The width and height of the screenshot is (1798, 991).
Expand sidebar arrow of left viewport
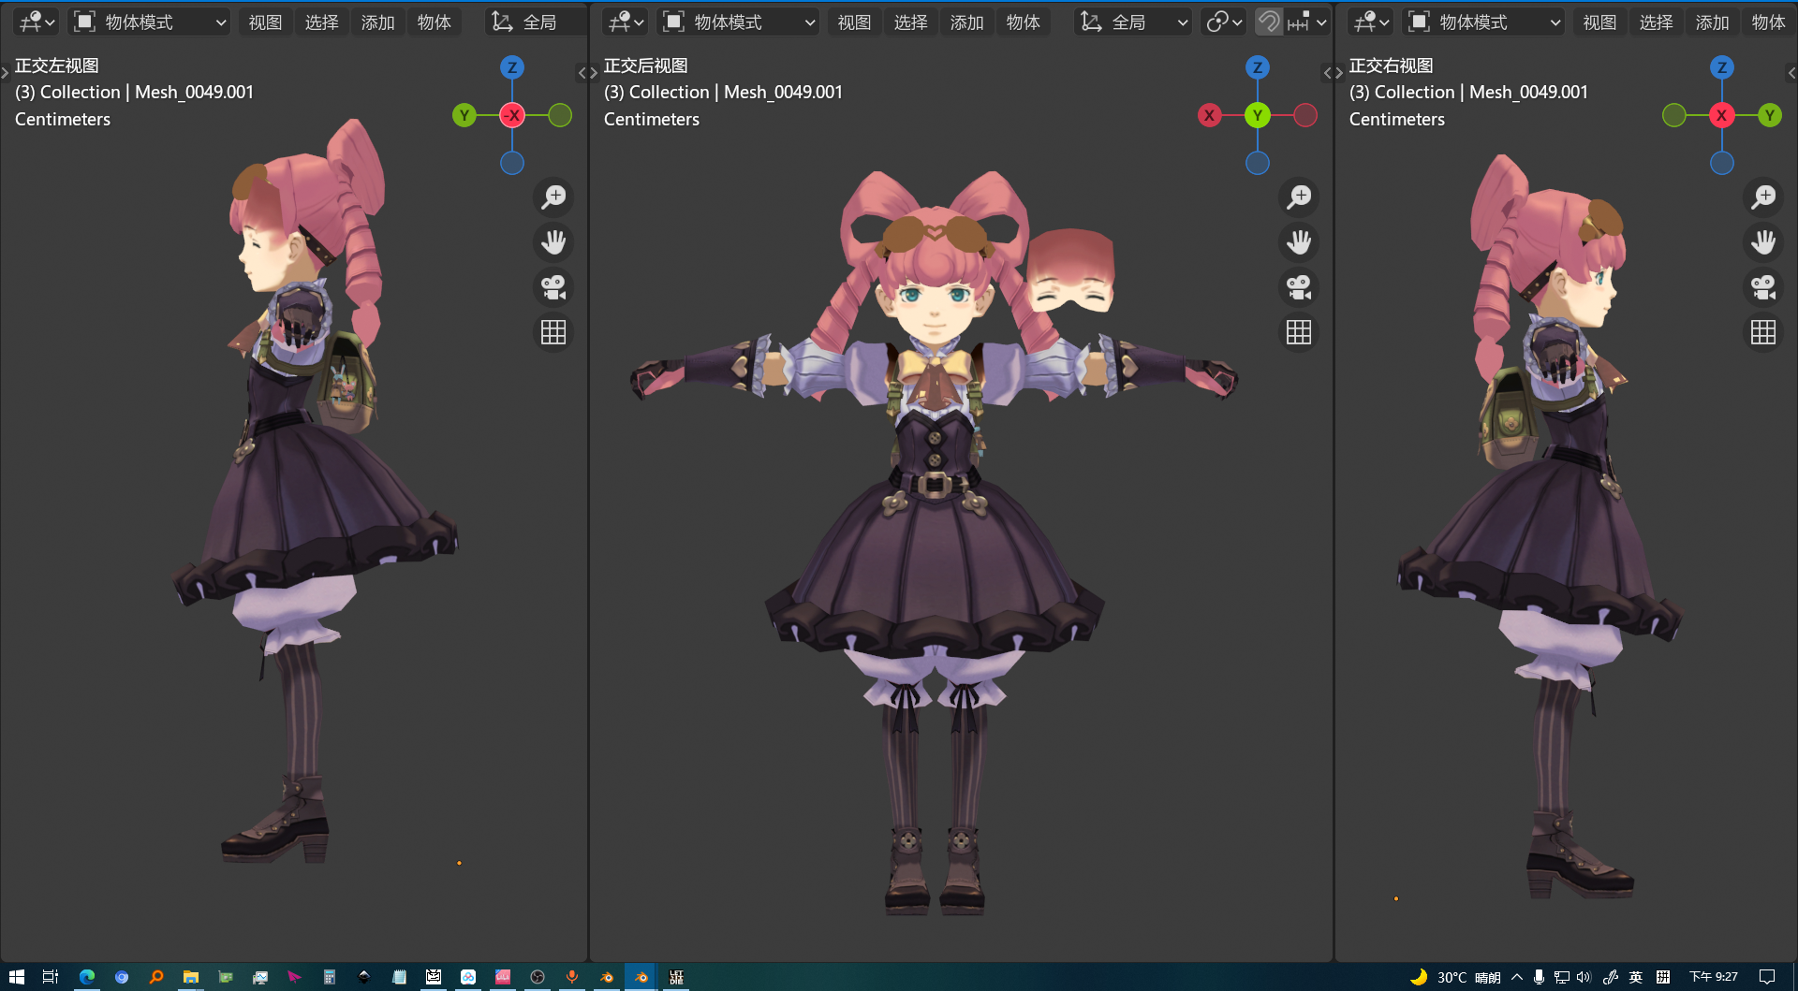pos(581,72)
